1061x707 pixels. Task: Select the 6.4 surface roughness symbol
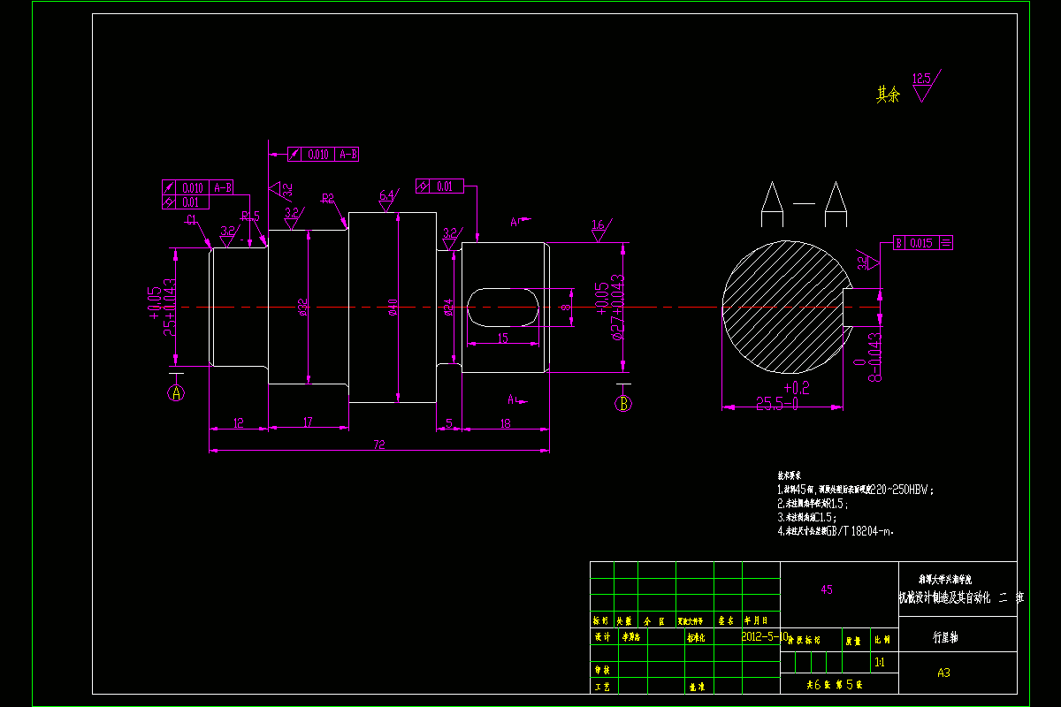387,201
